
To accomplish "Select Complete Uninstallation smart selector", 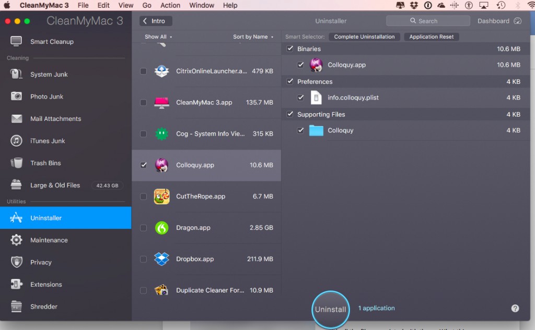I will pos(364,36).
